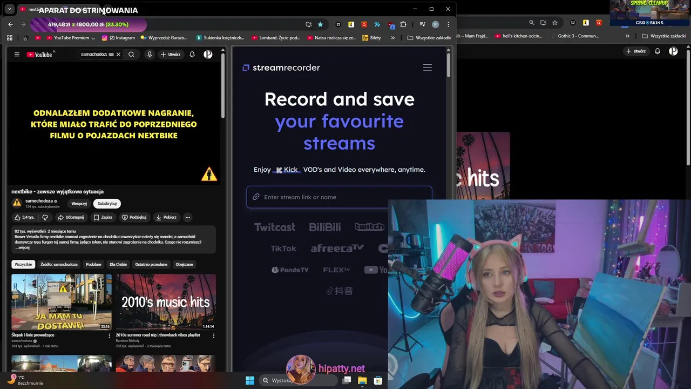Click 'Utwórz' button in front YouTube window

point(171,55)
